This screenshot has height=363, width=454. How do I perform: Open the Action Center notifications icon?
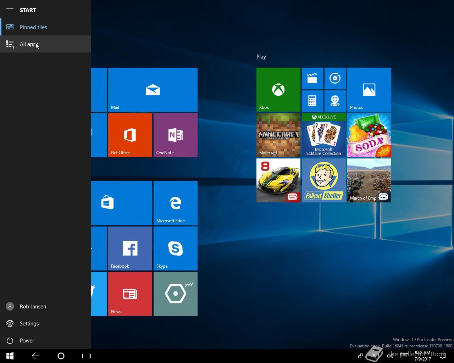click(x=442, y=356)
